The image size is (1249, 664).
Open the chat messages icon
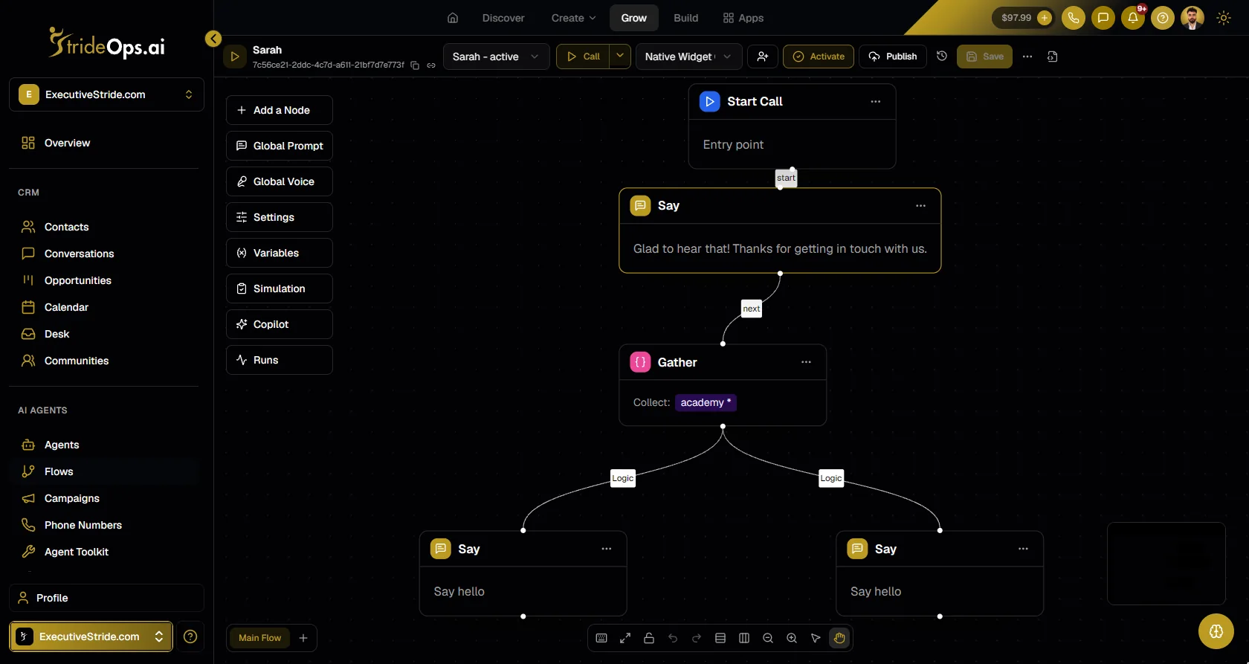click(1103, 18)
